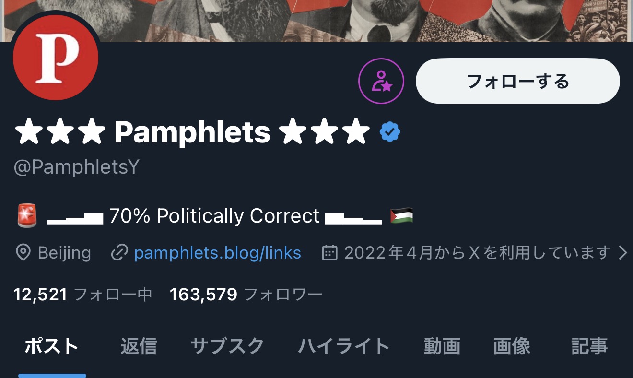
Task: Click the purple subscribe star icon
Action: 381,82
